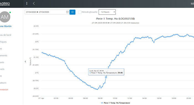This screenshot has width=194, height=105.
Task: Click the 12:00 x-axis label
Action: pyautogui.click(x=130, y=98)
